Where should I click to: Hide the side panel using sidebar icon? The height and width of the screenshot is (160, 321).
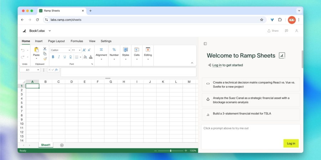click(205, 44)
